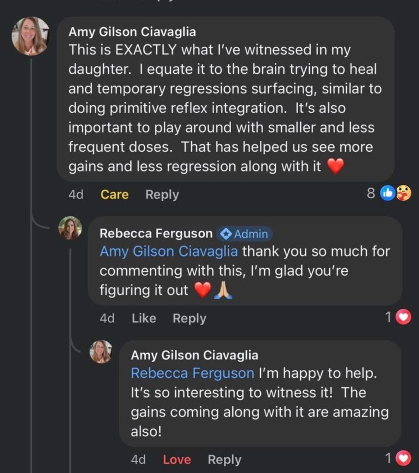This screenshot has width=419, height=473.
Task: Click the blue Amy Gilson Ciavaglia mention
Action: click(x=169, y=252)
